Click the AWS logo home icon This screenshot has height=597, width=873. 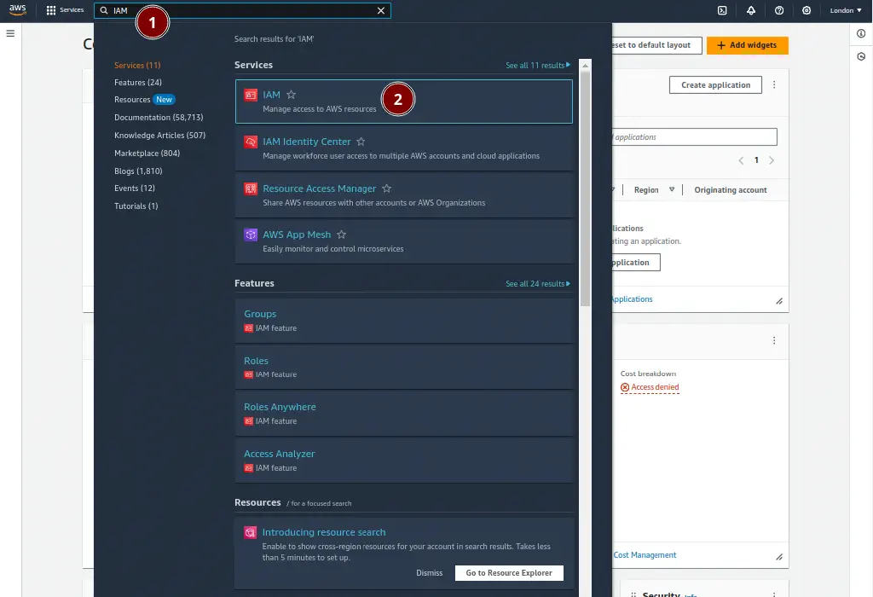17,10
